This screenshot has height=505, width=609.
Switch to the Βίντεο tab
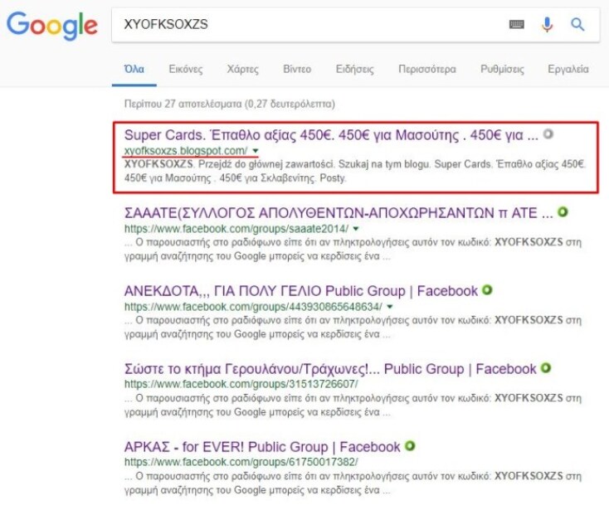[296, 69]
